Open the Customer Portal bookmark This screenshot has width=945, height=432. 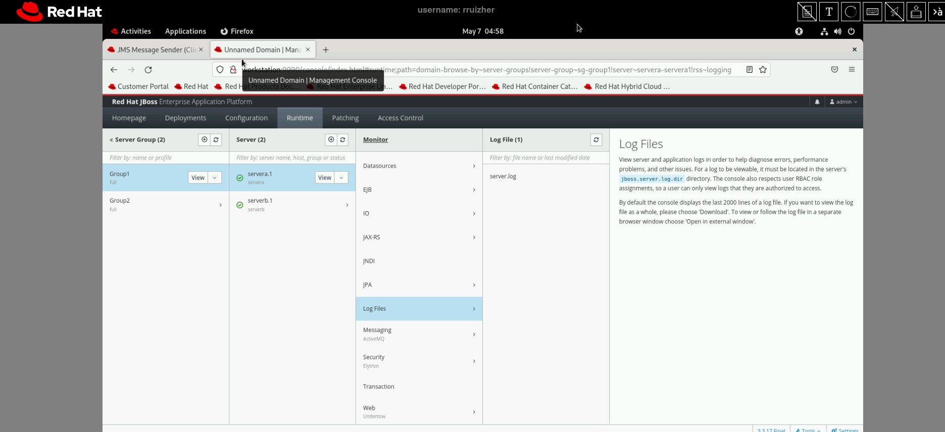(138, 86)
